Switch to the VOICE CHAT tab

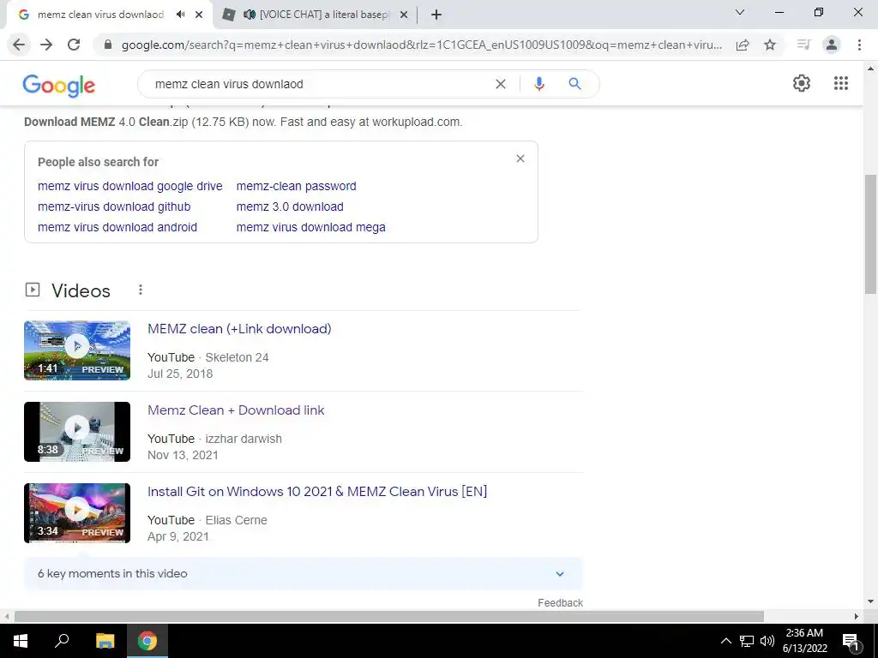(316, 15)
